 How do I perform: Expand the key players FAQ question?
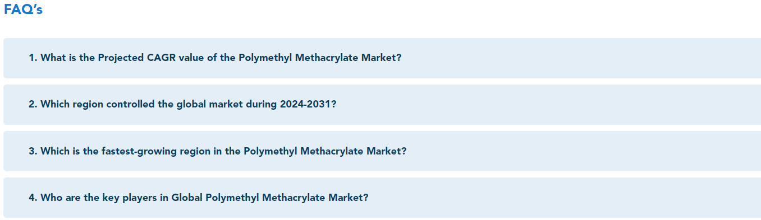coord(382,198)
